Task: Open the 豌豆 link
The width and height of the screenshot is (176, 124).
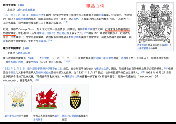Action: pyautogui.click(x=36, y=62)
